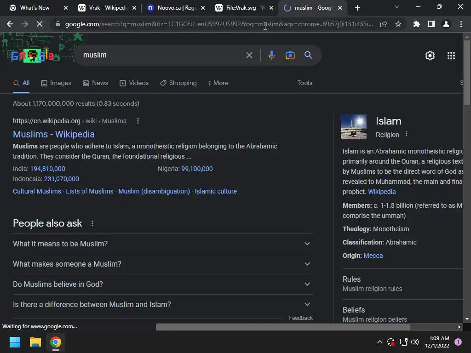Click the Nigeria figure 99,100,000
This screenshot has height=353, width=471.
point(197,169)
